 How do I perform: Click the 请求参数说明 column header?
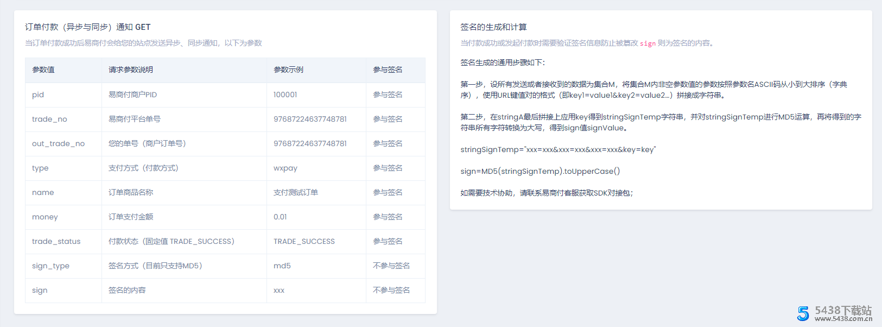[131, 70]
